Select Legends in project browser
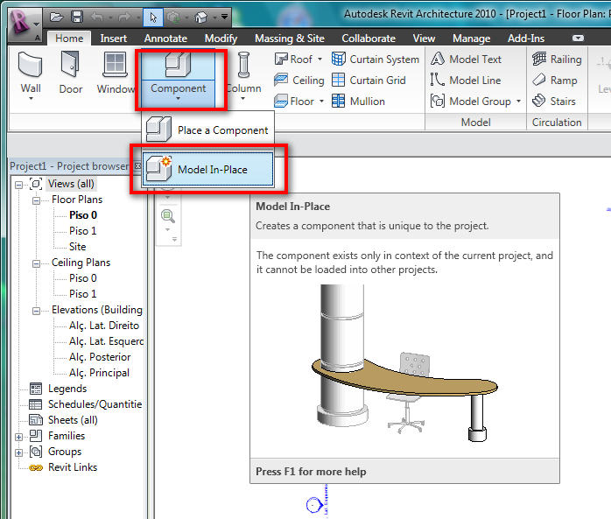This screenshot has width=611, height=519. pos(67,389)
